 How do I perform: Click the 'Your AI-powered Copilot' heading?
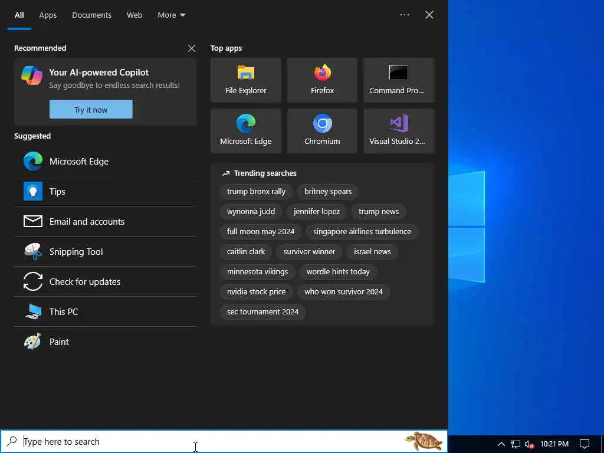coord(99,73)
